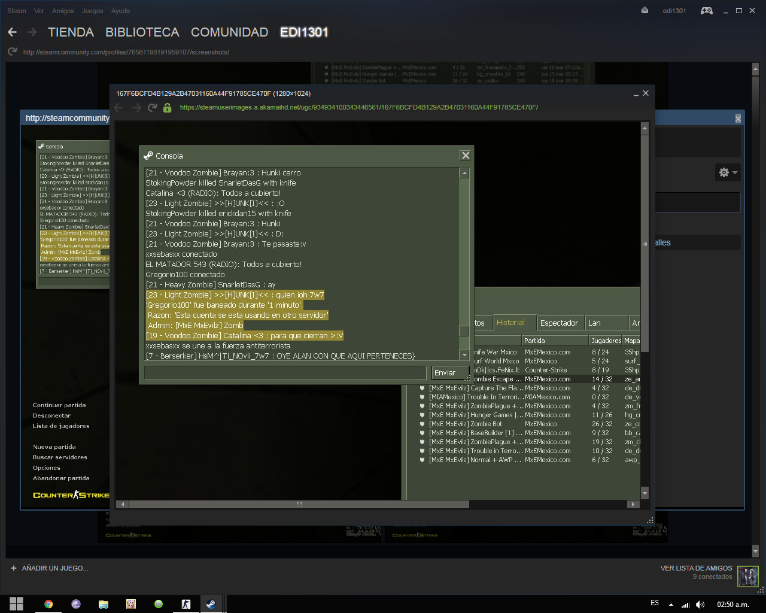
Task: Show hidden tray icons arrow
Action: [x=671, y=605]
